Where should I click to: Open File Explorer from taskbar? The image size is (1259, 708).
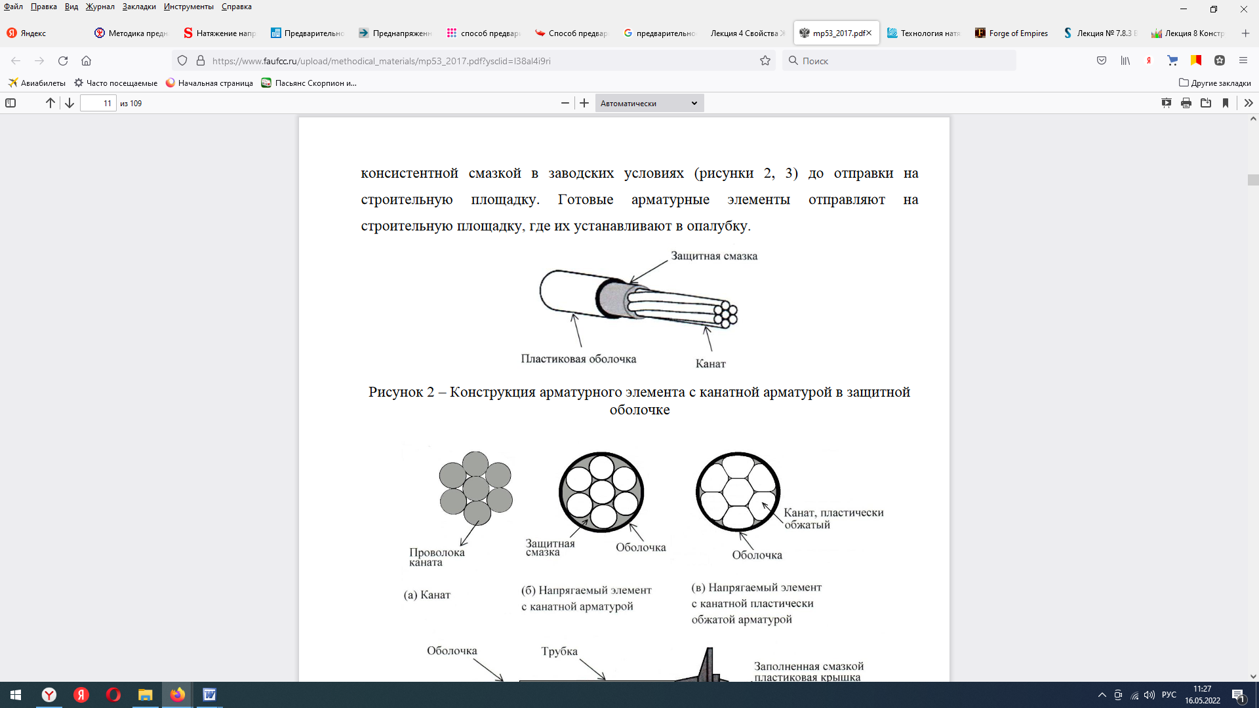(x=146, y=695)
